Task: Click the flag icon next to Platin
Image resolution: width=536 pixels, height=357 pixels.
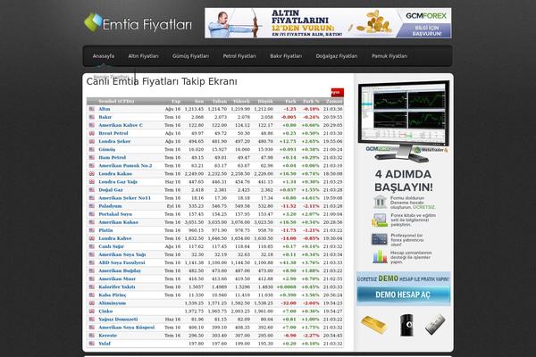Action: pyautogui.click(x=92, y=230)
